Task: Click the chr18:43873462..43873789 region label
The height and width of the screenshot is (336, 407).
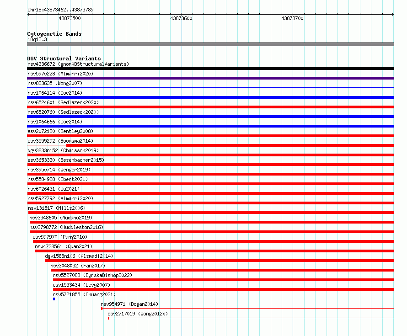Action: pos(60,10)
